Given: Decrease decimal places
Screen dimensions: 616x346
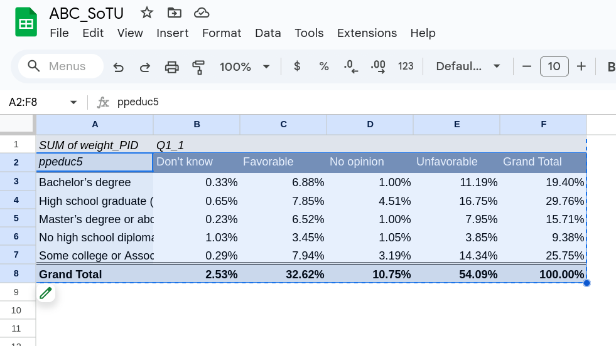Looking at the screenshot, I should 351,66.
